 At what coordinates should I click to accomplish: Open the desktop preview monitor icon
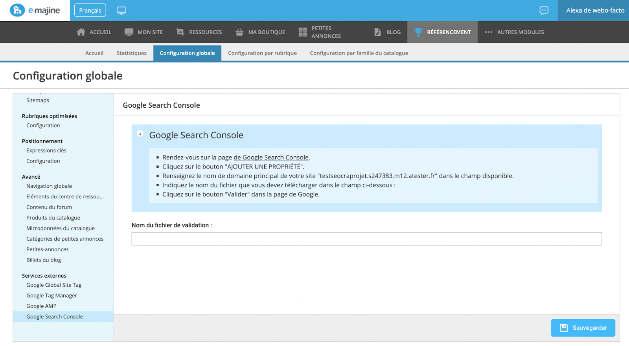[121, 11]
